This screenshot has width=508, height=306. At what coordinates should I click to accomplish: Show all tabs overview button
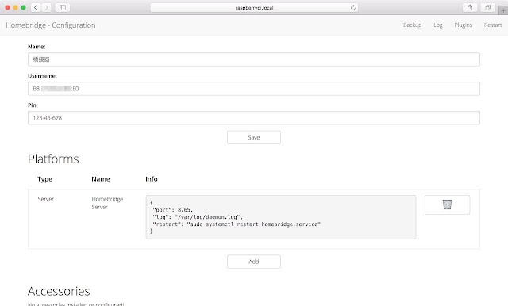click(487, 7)
